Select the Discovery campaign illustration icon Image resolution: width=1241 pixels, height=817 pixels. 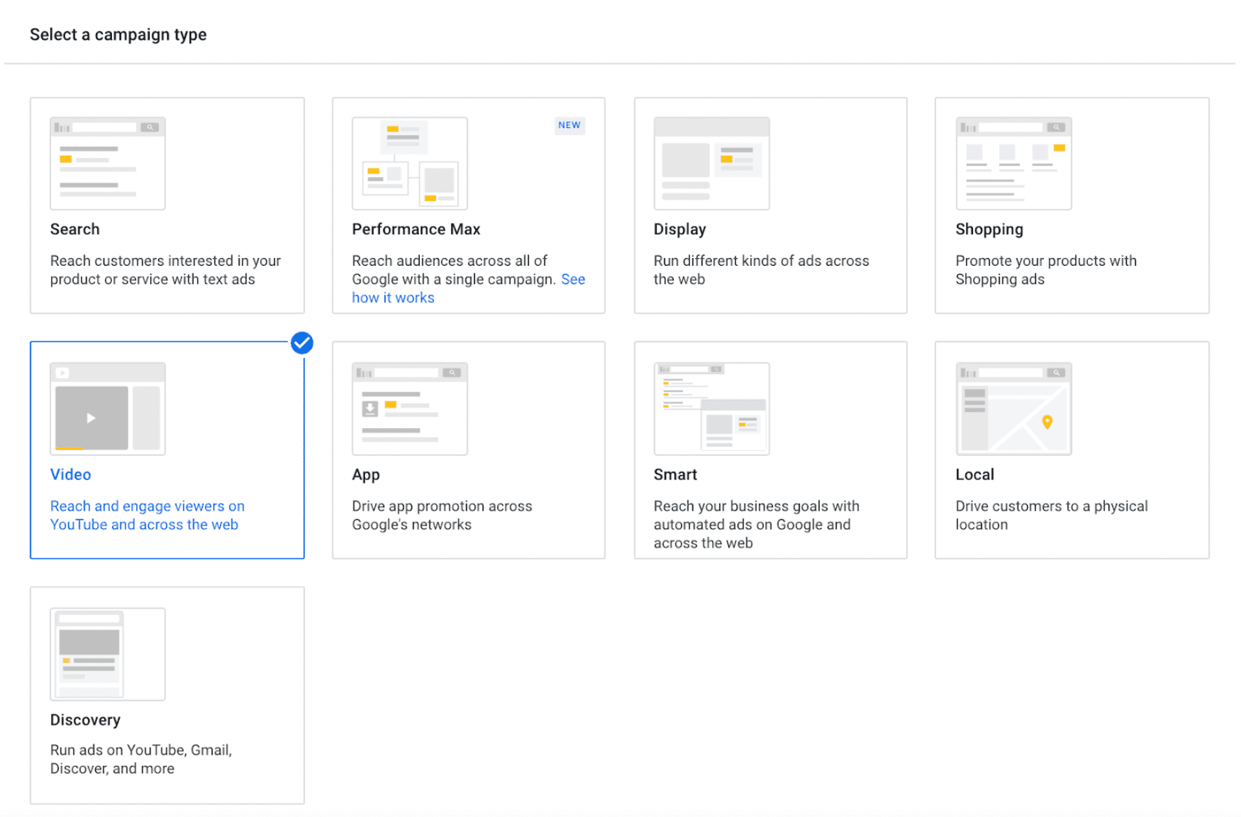tap(108, 654)
